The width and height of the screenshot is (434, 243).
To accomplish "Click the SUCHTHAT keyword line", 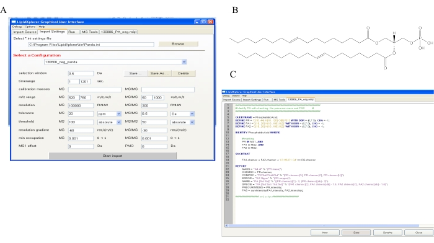I will click(242, 154).
